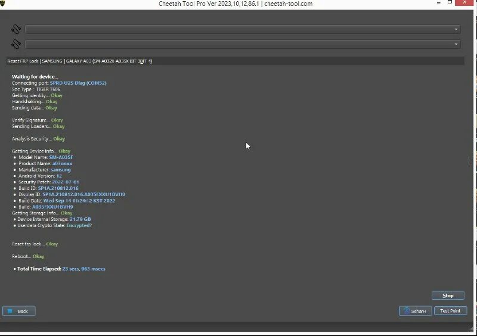477x336 pixels.
Task: Open the upper port dropdown arrow
Action: point(456,30)
